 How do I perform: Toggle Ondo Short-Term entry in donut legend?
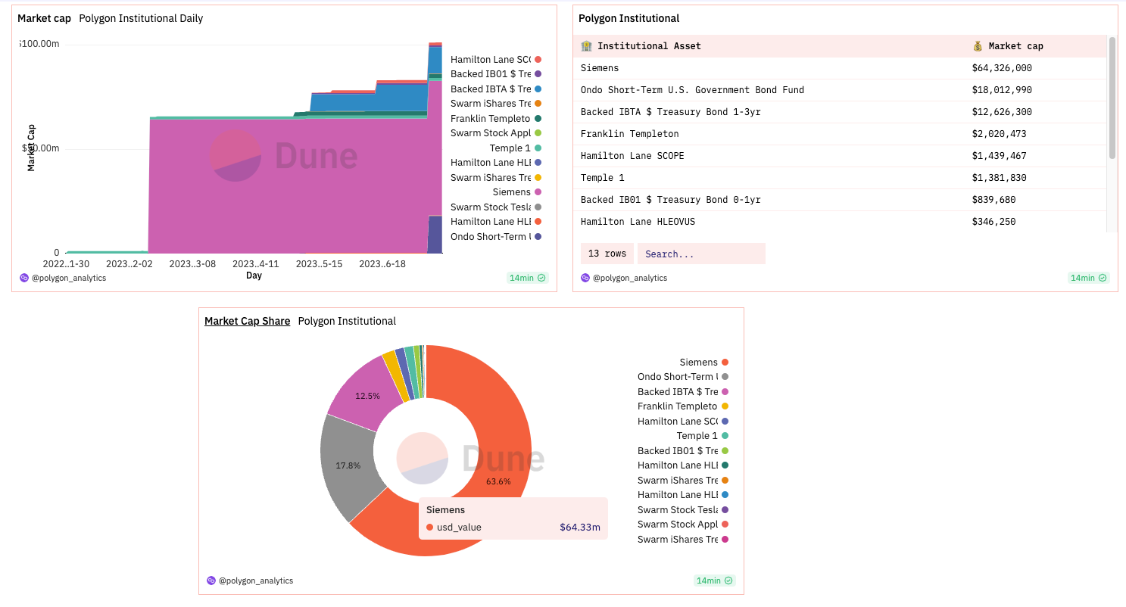(x=683, y=377)
